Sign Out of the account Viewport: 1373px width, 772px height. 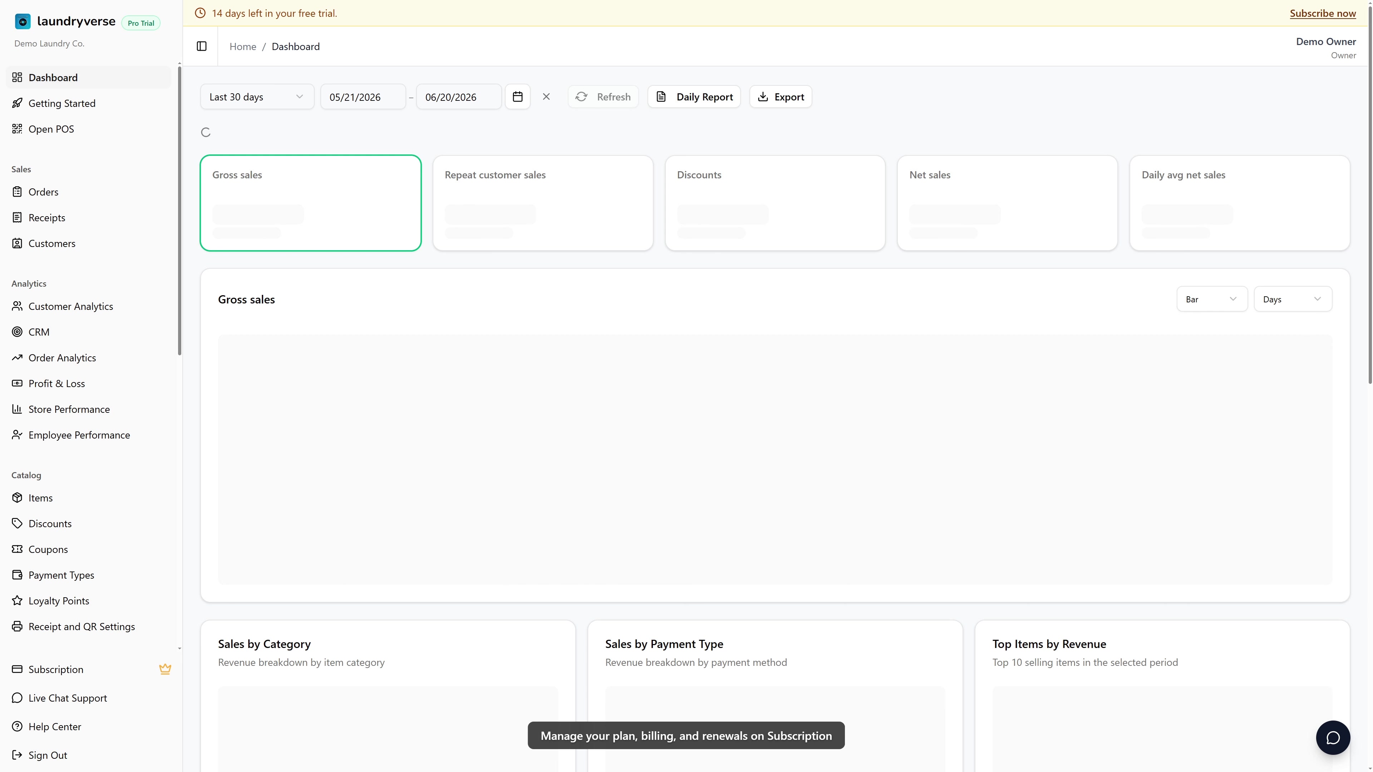[88, 755]
